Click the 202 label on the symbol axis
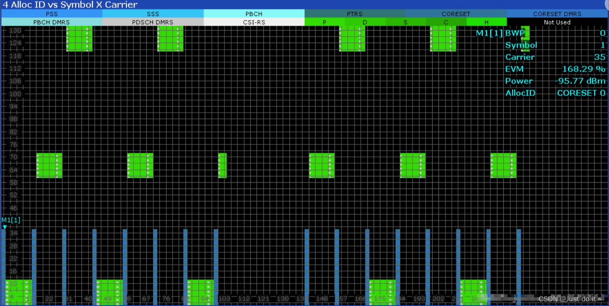The width and height of the screenshot is (609, 306). (438, 299)
